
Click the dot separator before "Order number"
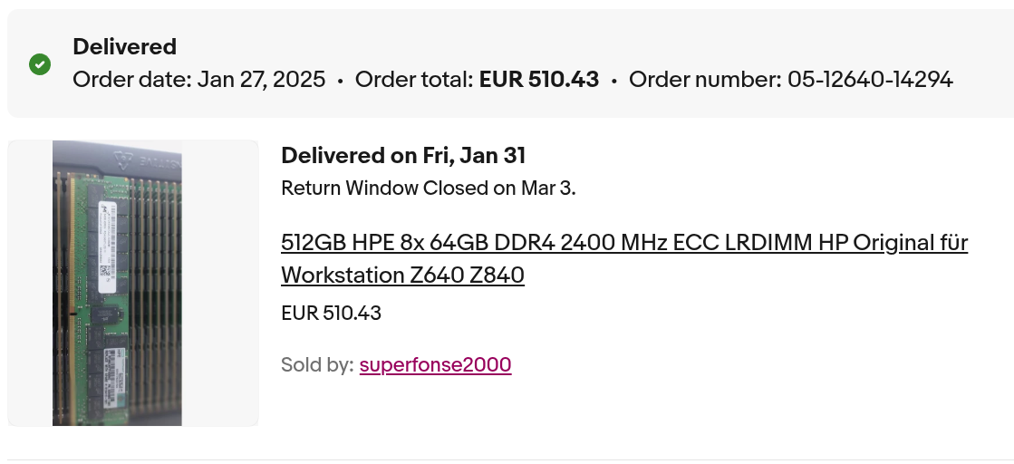coord(613,81)
